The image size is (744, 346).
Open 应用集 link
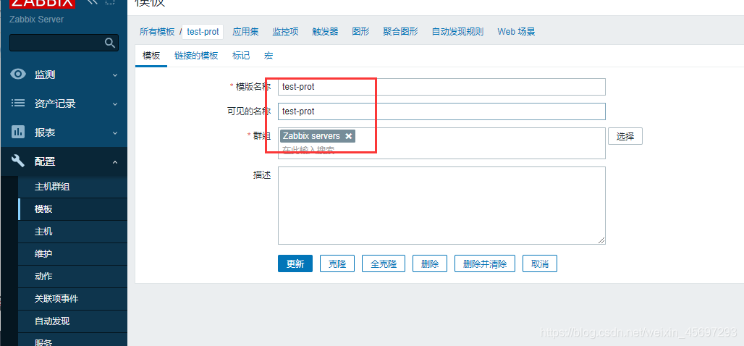(246, 32)
